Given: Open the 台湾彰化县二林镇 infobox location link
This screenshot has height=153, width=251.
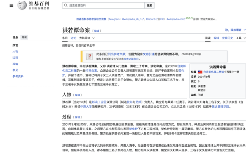Looking at the screenshot, I should tap(213, 72).
